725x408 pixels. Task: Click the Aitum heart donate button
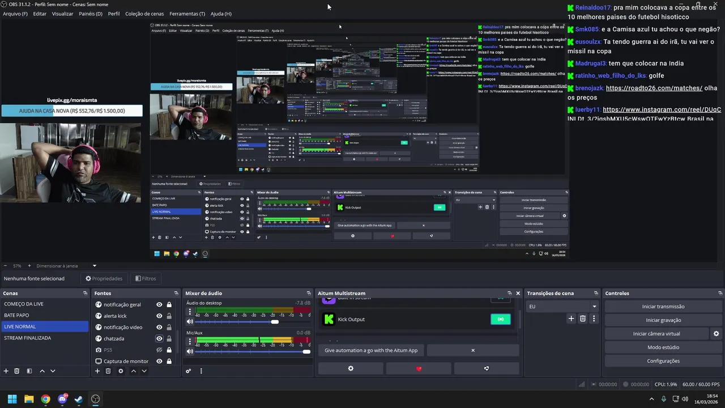419,368
